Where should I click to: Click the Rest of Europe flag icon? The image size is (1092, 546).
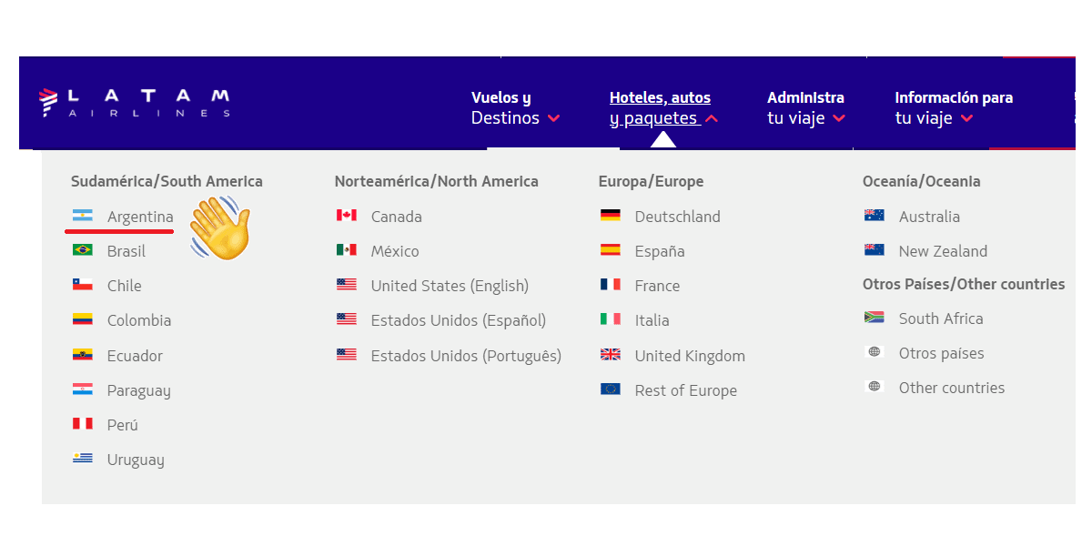pyautogui.click(x=611, y=390)
